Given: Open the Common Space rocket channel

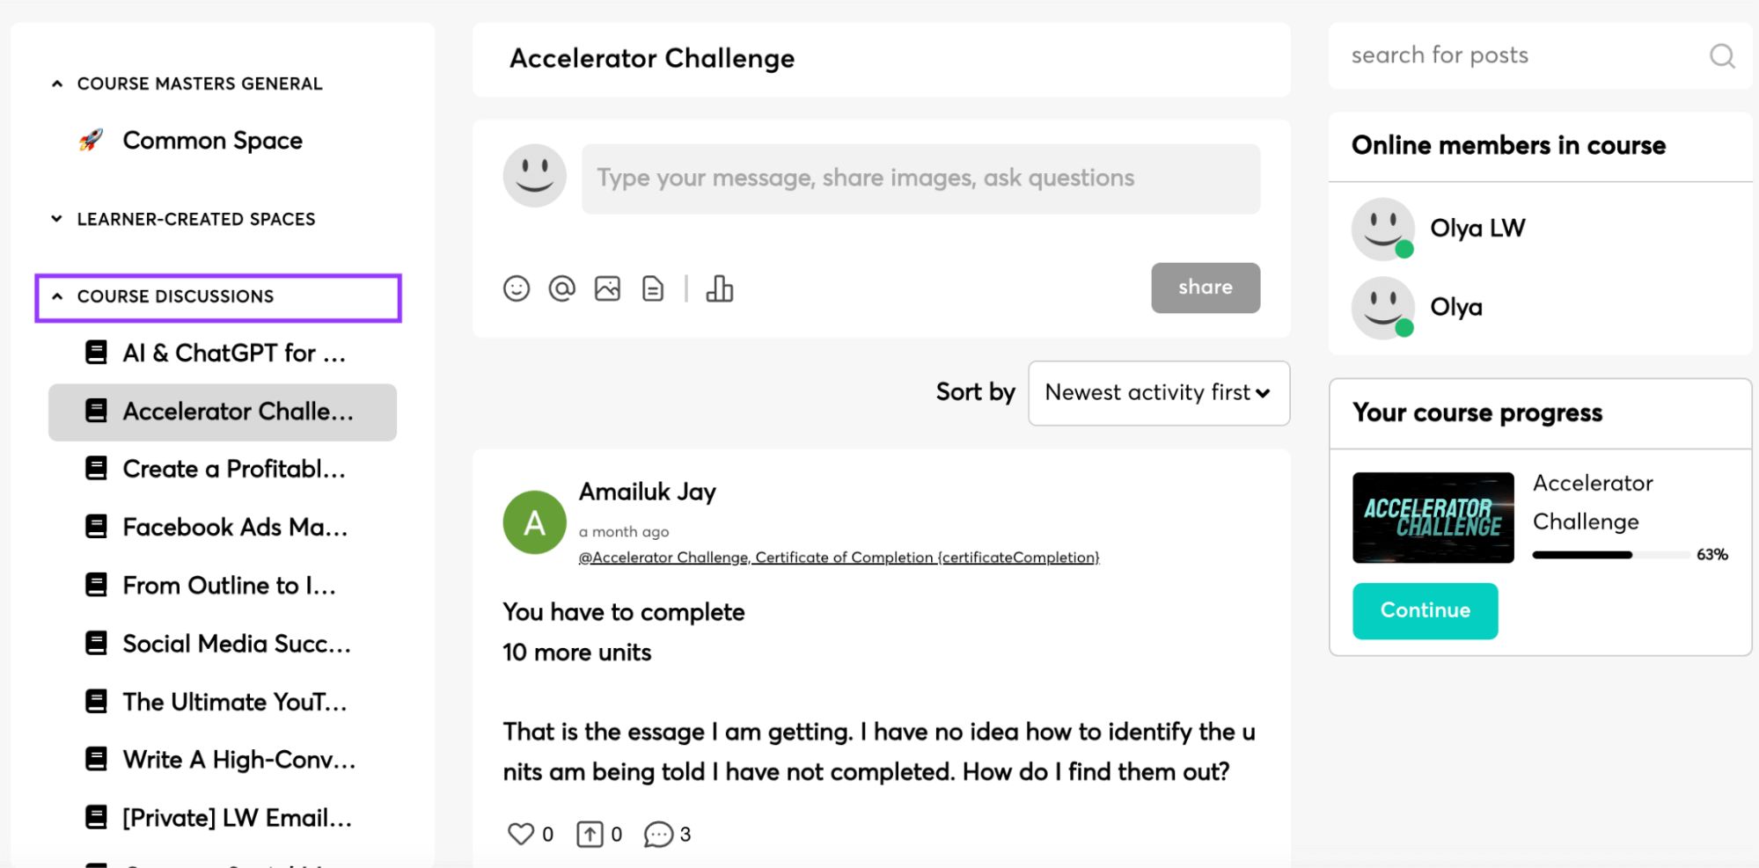Looking at the screenshot, I should (x=212, y=140).
